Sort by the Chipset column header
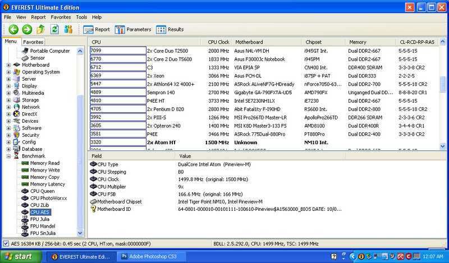Viewport: 449px width, 263px height. [x=323, y=42]
